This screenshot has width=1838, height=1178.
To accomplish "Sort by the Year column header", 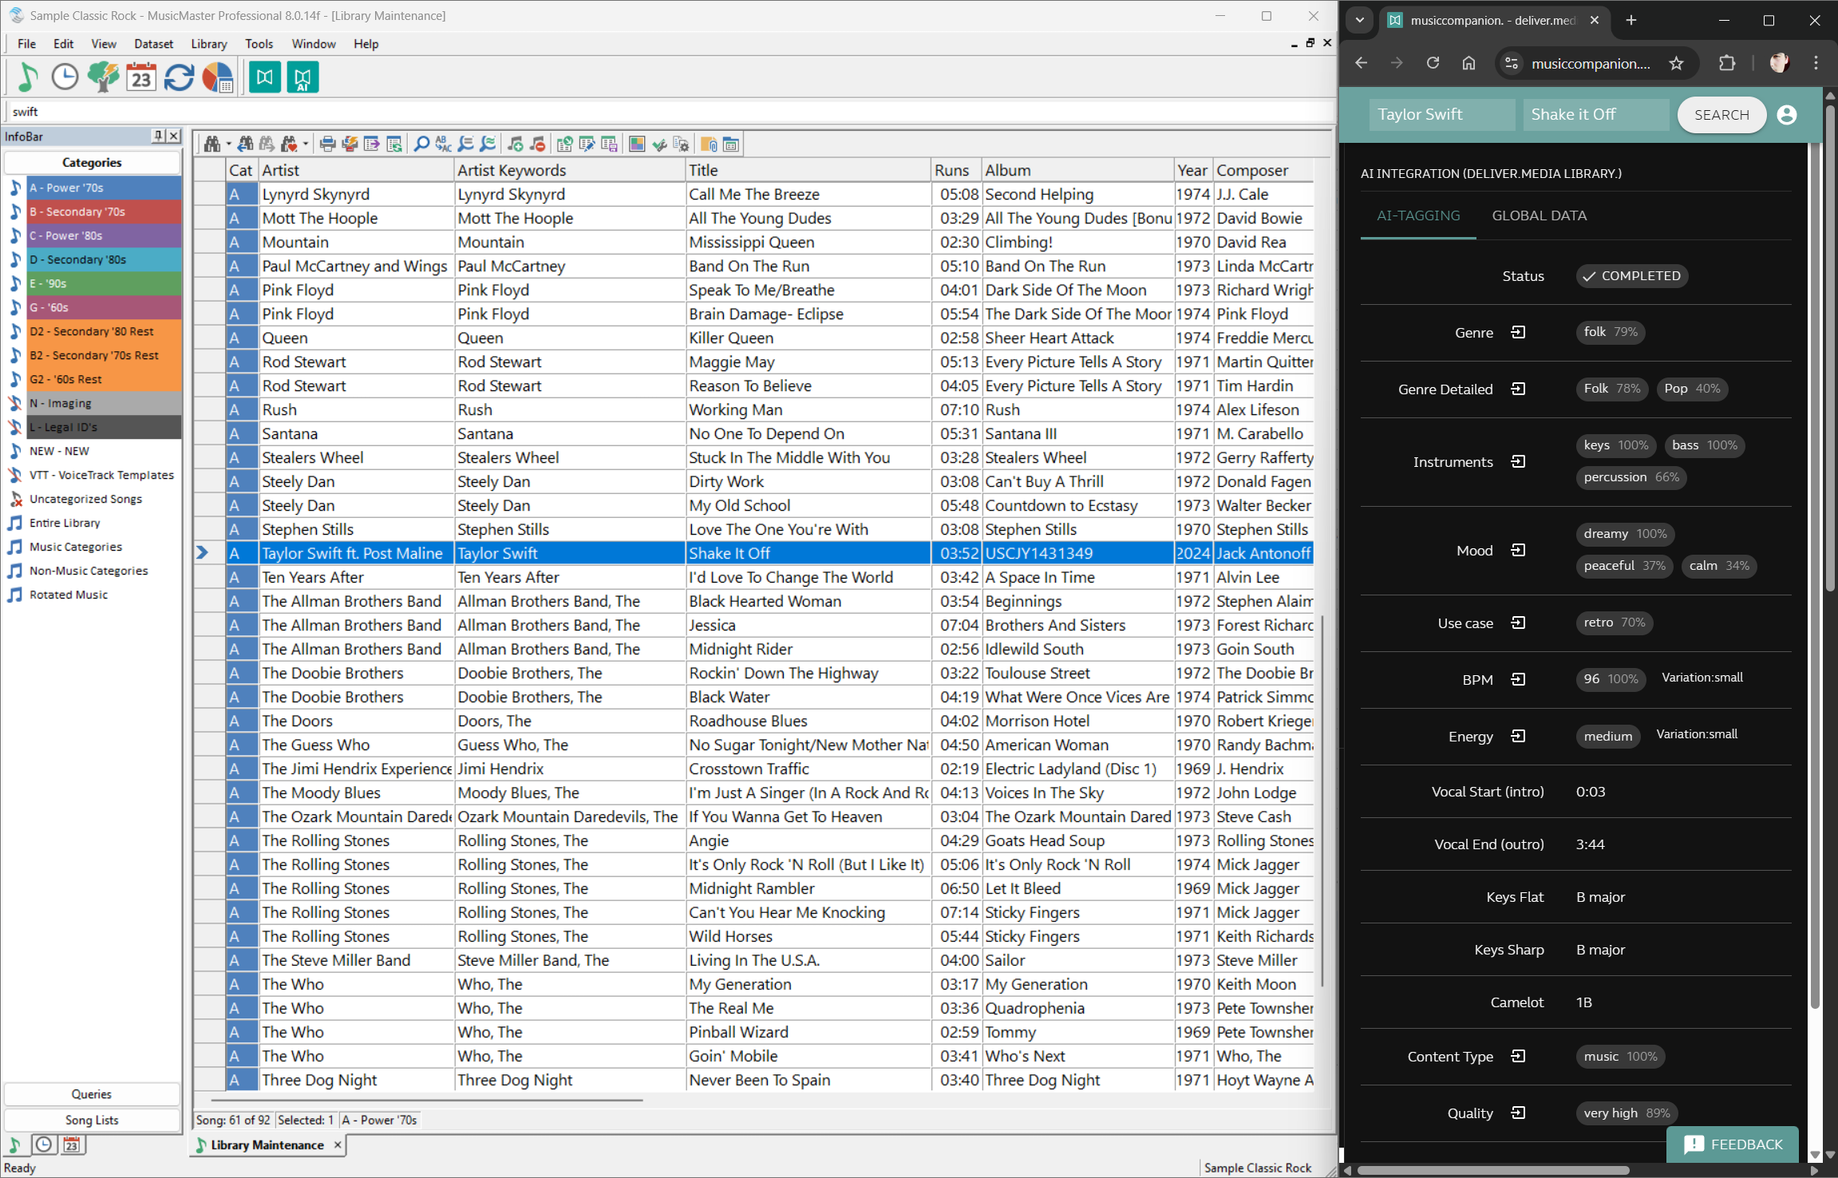I will (x=1192, y=170).
